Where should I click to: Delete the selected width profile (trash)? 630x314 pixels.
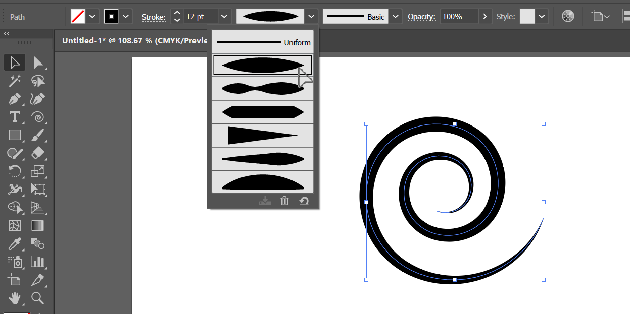pyautogui.click(x=284, y=201)
